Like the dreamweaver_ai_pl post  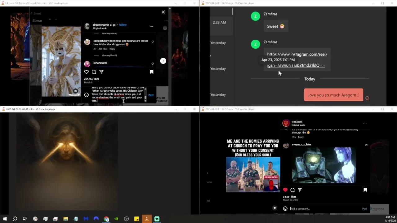click(x=87, y=72)
